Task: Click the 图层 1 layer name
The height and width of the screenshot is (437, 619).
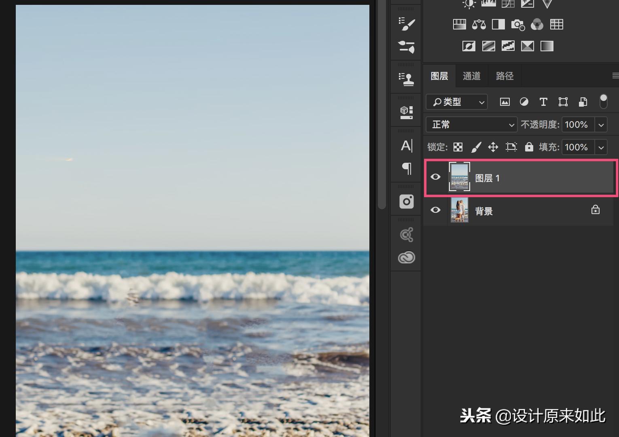Action: pyautogui.click(x=488, y=178)
